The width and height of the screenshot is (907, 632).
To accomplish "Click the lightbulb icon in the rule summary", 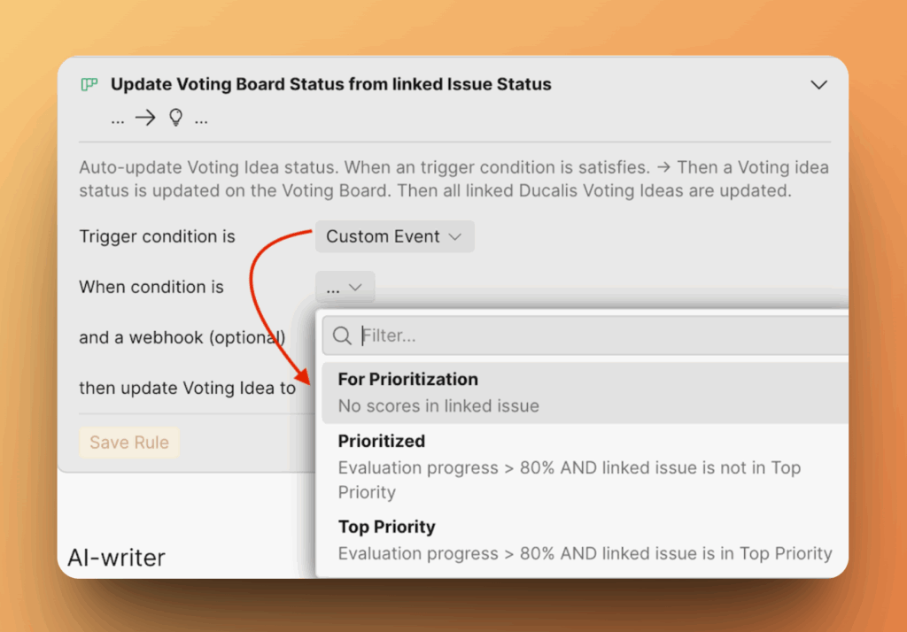I will click(x=174, y=117).
